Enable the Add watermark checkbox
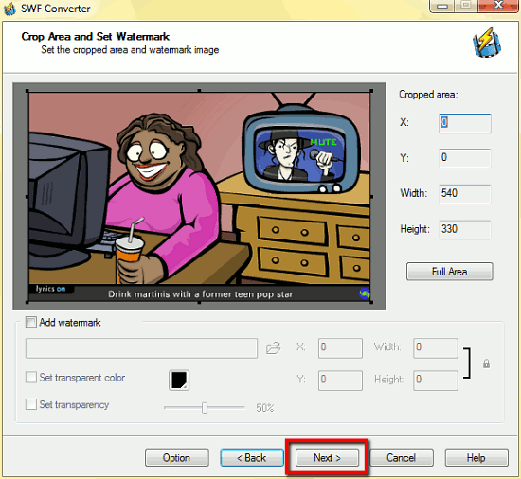This screenshot has height=479, width=521. (x=31, y=322)
